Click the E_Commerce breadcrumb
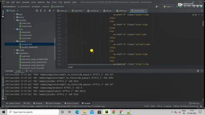 (x=24, y=6)
